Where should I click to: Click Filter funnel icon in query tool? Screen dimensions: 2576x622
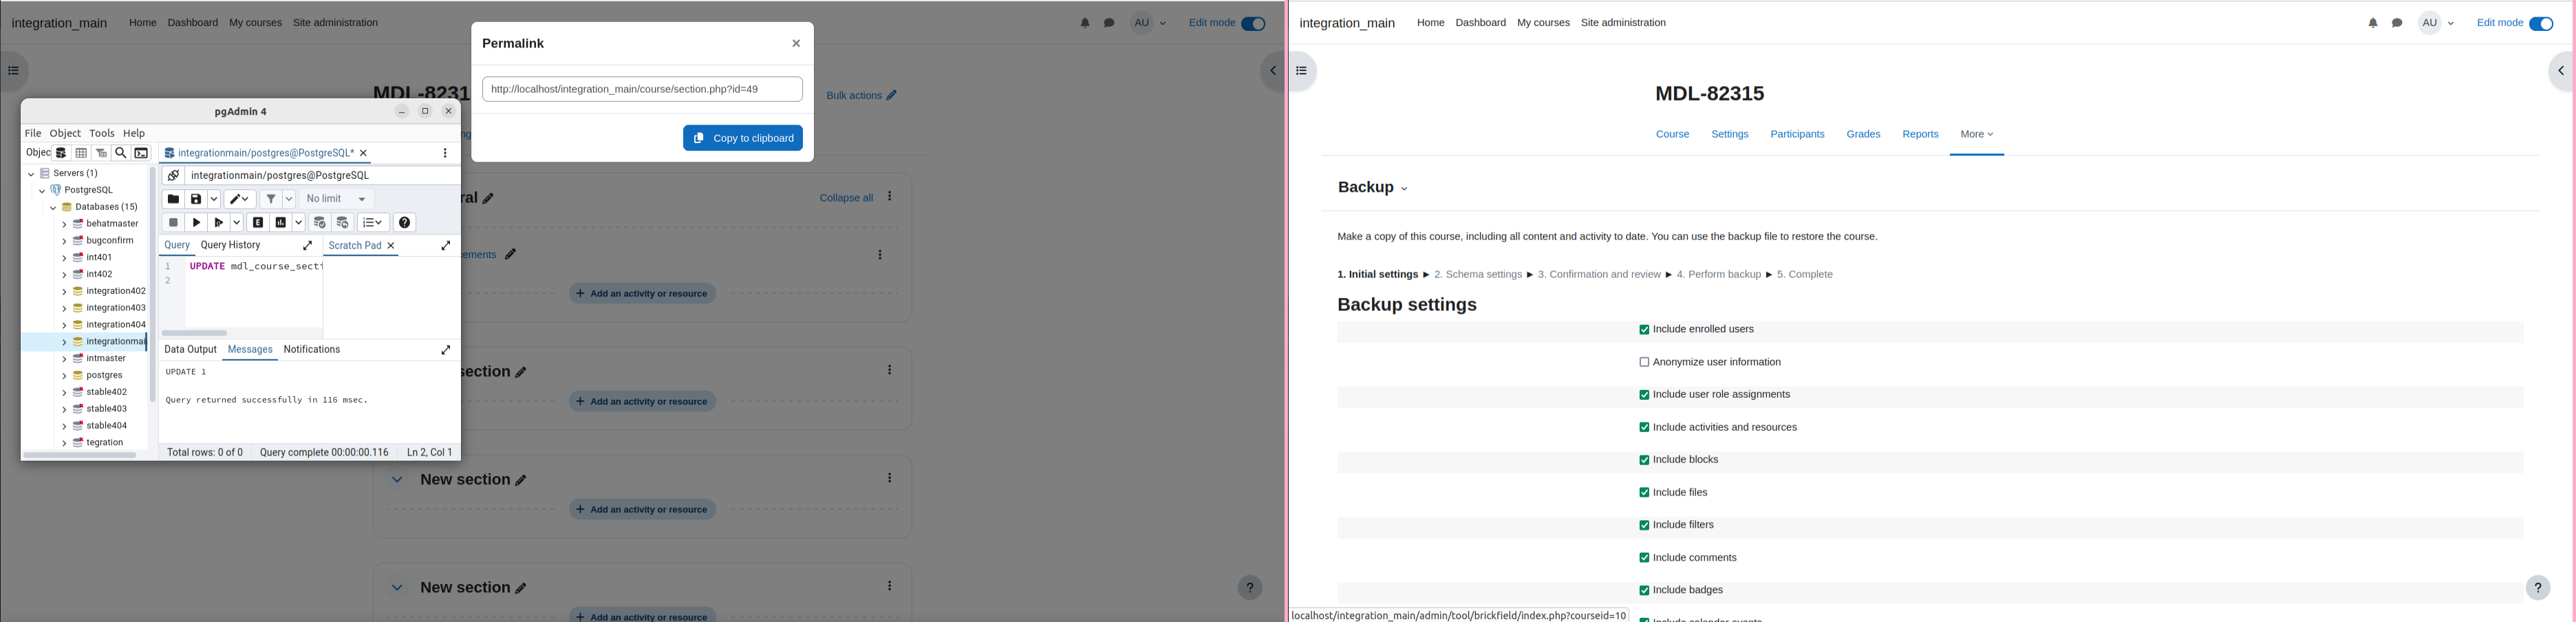[x=271, y=199]
